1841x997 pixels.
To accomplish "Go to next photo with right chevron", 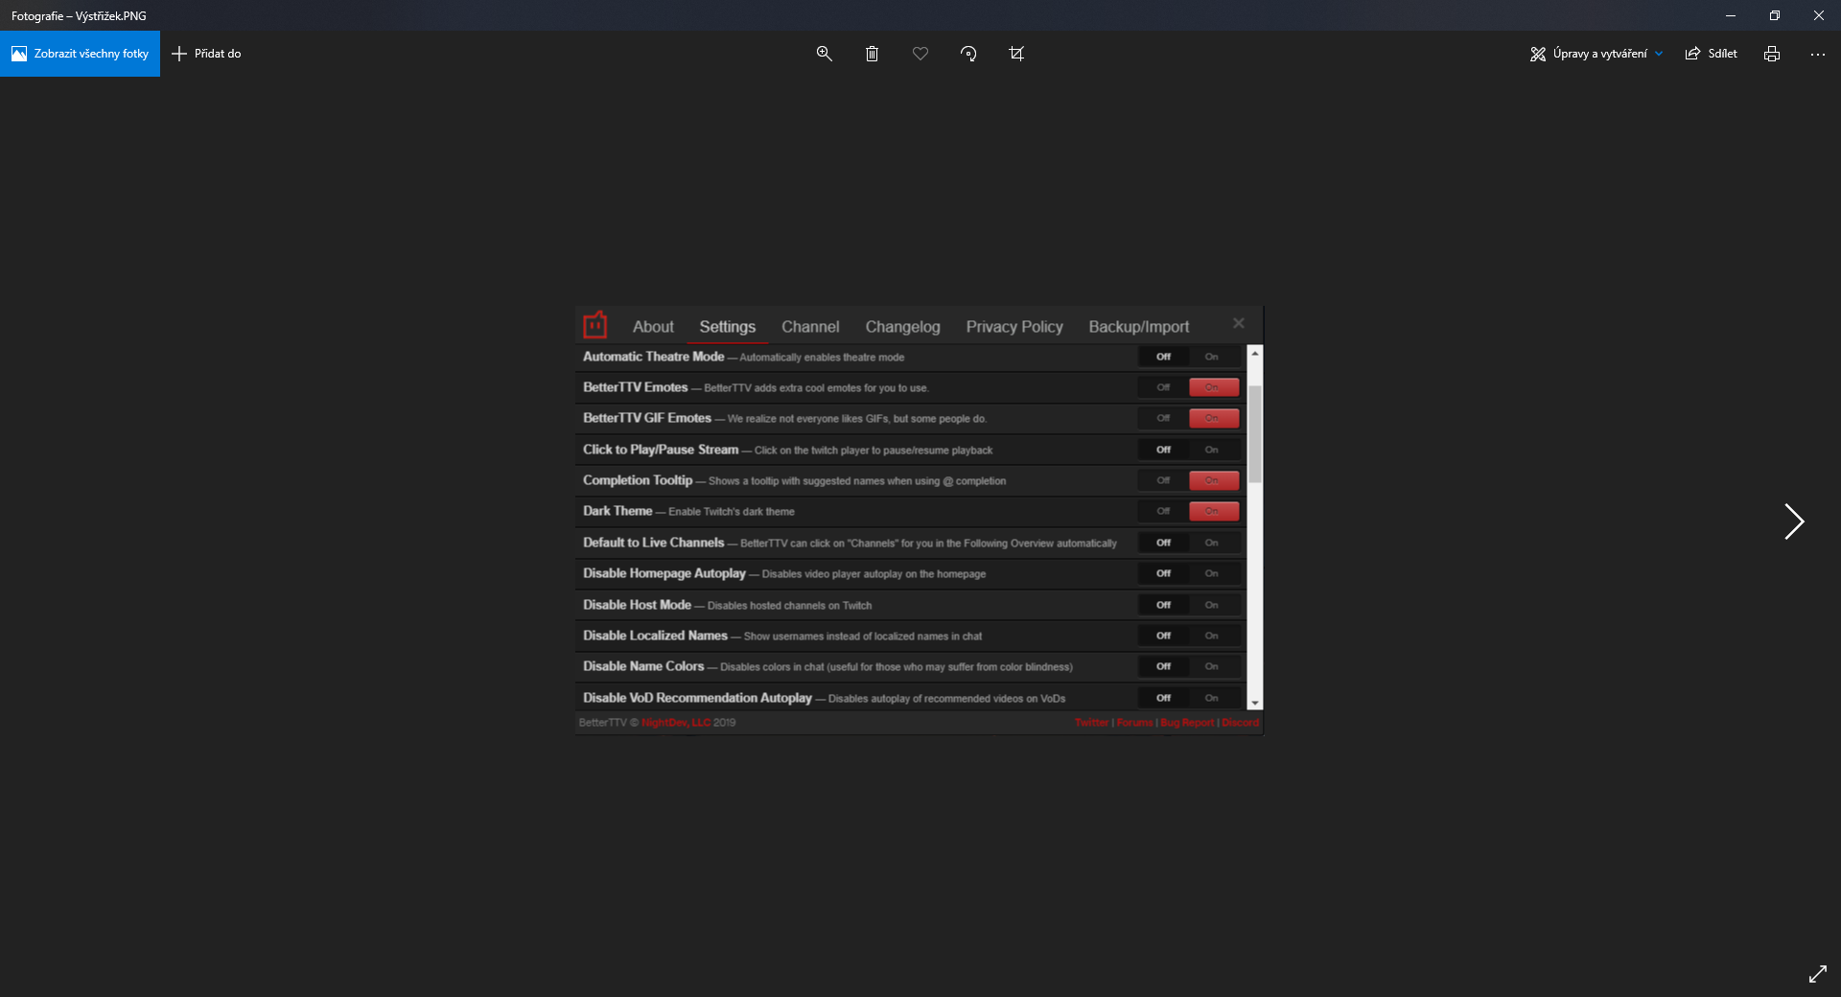I will pos(1793,522).
